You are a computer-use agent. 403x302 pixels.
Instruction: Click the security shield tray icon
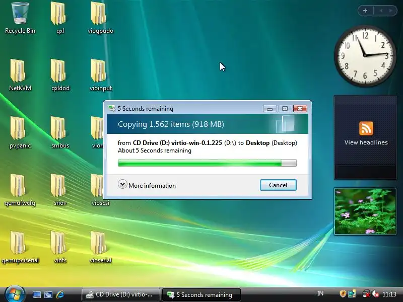(343, 293)
